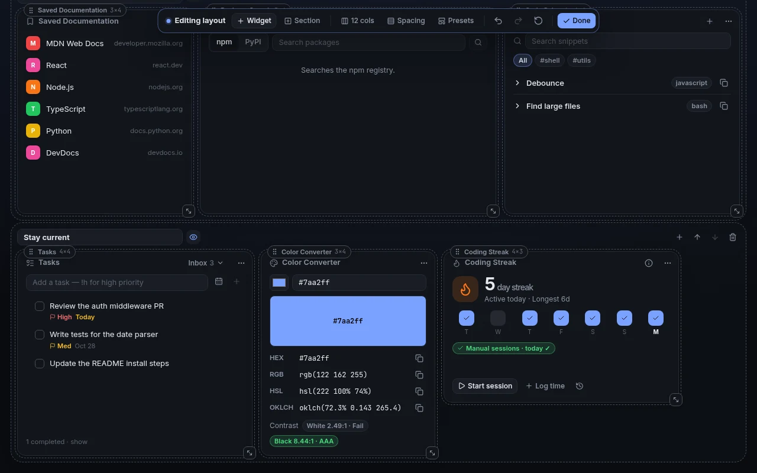Toggle the Monday streak day box

pyautogui.click(x=656, y=318)
